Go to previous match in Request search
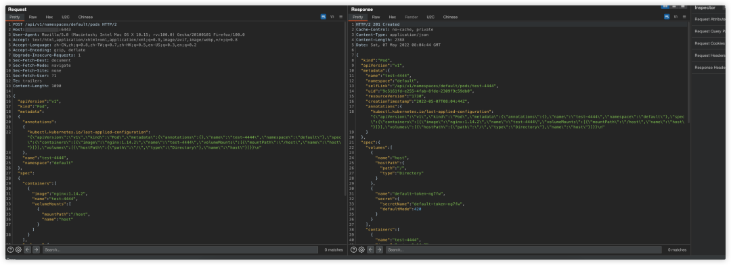The image size is (731, 265). tap(28, 249)
